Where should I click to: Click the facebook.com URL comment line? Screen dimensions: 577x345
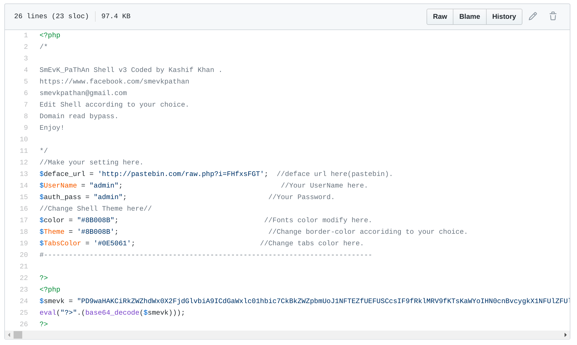tap(114, 81)
